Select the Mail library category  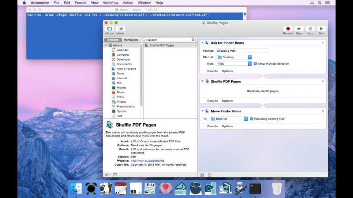click(119, 83)
